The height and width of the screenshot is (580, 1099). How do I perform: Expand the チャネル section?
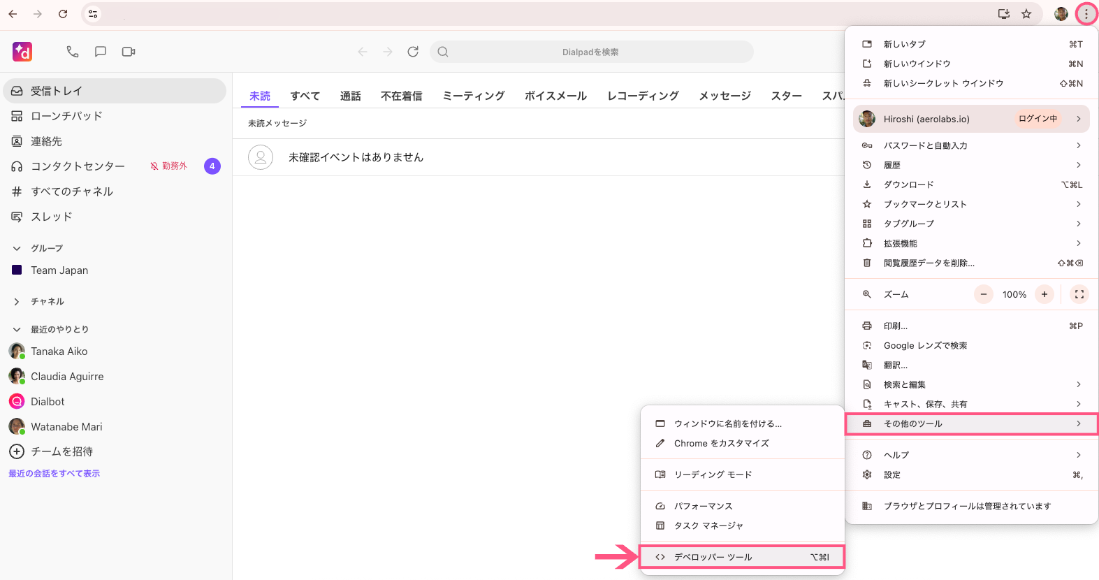click(17, 302)
